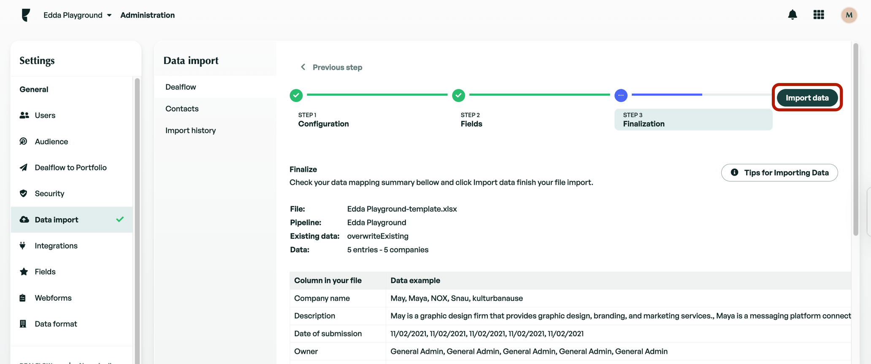Open the Dealflow import section
Screen dimensions: 871x364
point(215,87)
